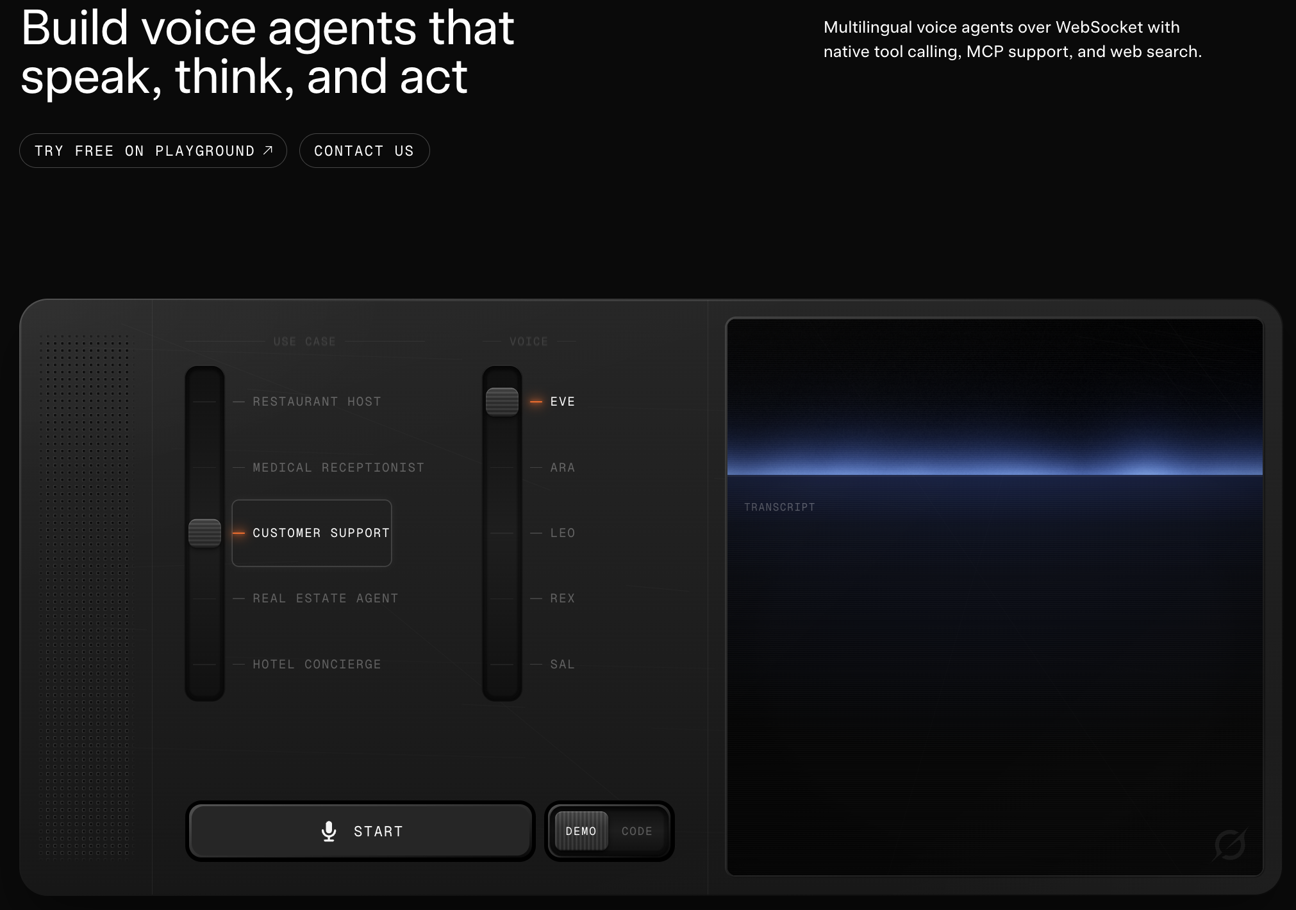The image size is (1296, 910).
Task: Click the arrow icon on the playground button
Action: pos(269,150)
